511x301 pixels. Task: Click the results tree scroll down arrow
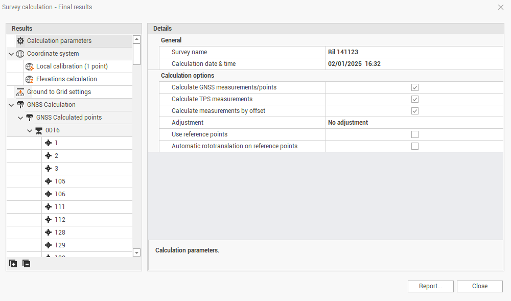(x=136, y=252)
